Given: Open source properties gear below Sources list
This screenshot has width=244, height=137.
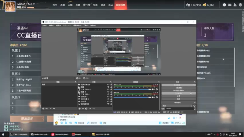Looking at the screenshot, I should [86, 109].
